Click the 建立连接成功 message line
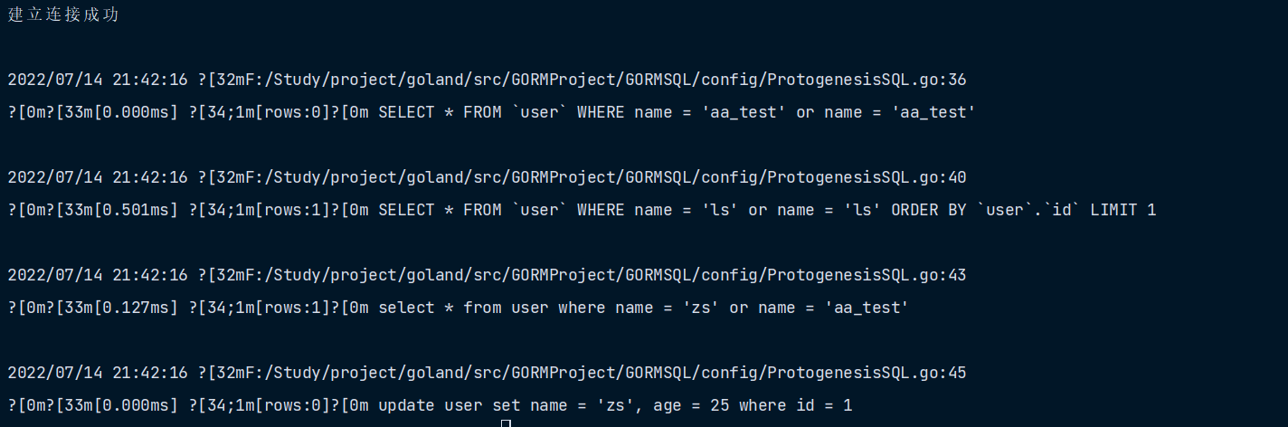Screen dimensions: 1288x427 point(63,15)
